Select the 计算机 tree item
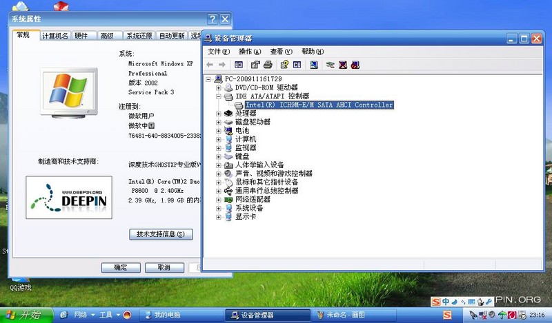The height and width of the screenshot is (323, 552). (x=246, y=139)
